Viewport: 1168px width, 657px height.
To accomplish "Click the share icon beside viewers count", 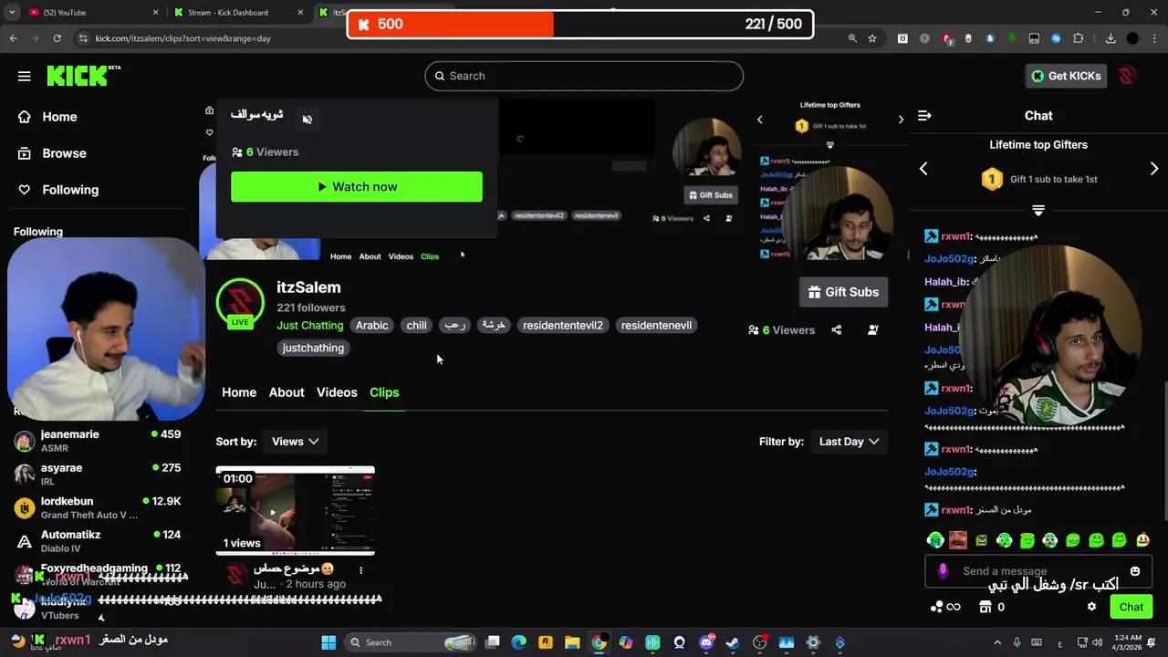I will 836,329.
